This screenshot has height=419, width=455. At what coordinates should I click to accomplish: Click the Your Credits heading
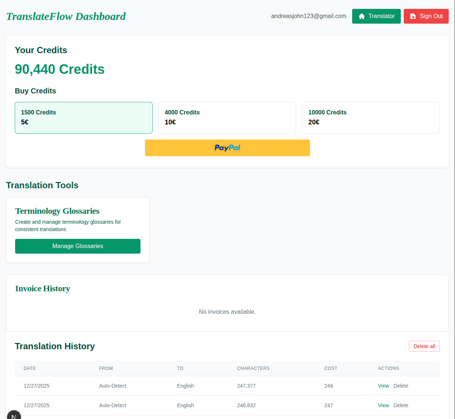pyautogui.click(x=41, y=50)
